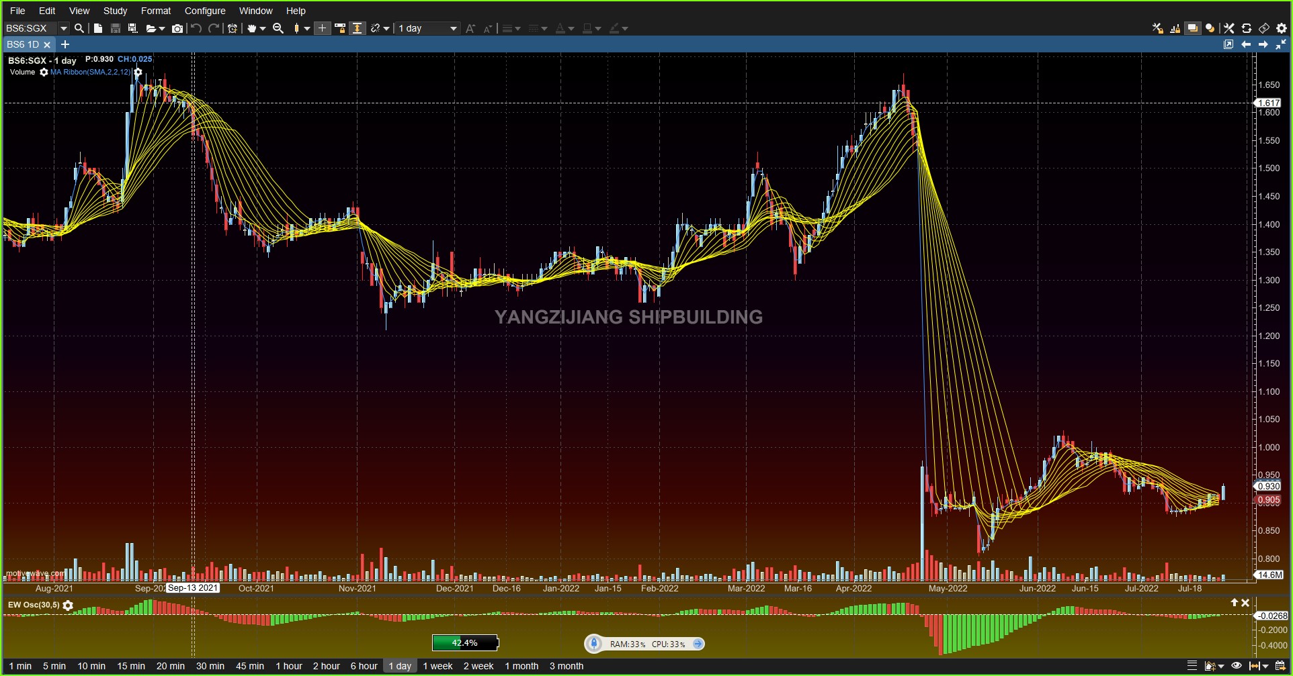
Task: Expand the bar type dropdown arrow
Action: (307, 28)
